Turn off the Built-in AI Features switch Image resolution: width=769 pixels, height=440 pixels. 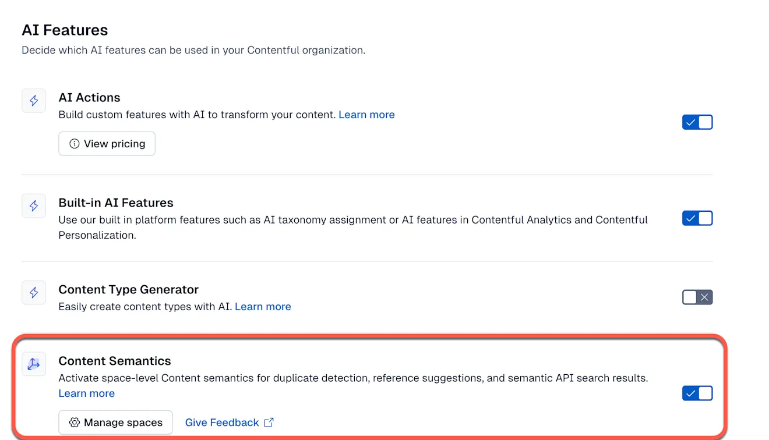click(x=697, y=218)
